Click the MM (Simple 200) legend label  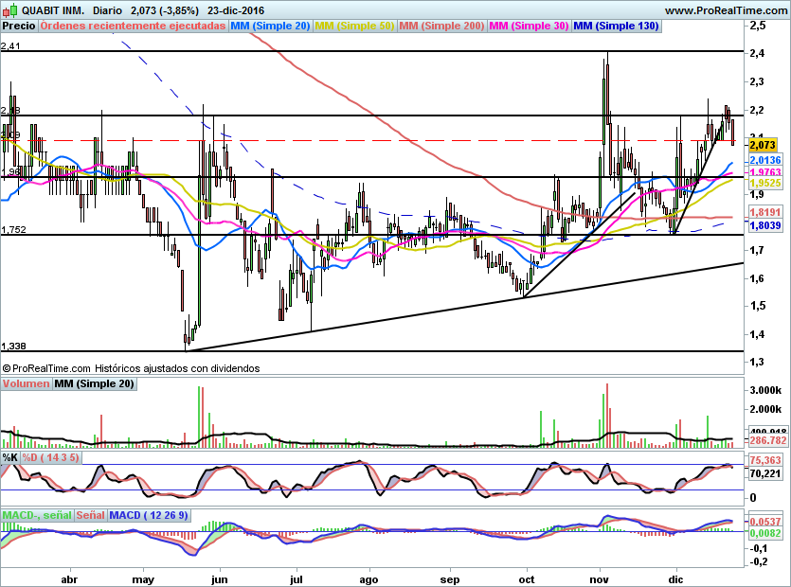(440, 26)
